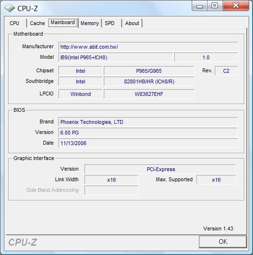Click the Version 1.43 text
Viewport: 253px width, 255px height.
[x=218, y=228]
